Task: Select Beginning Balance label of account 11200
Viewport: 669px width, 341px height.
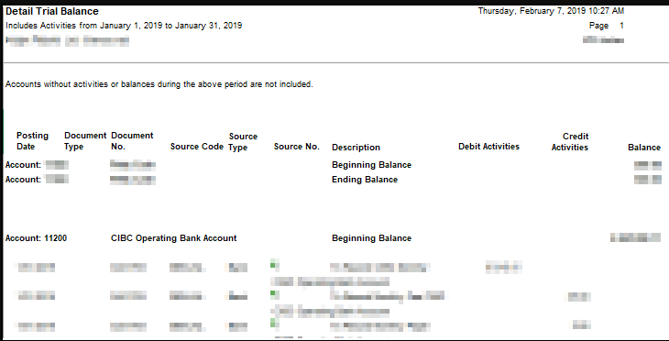Action: point(371,238)
